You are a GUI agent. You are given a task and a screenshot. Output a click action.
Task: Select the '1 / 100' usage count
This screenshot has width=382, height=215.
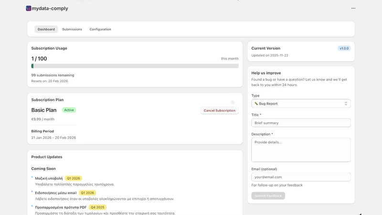click(x=39, y=58)
